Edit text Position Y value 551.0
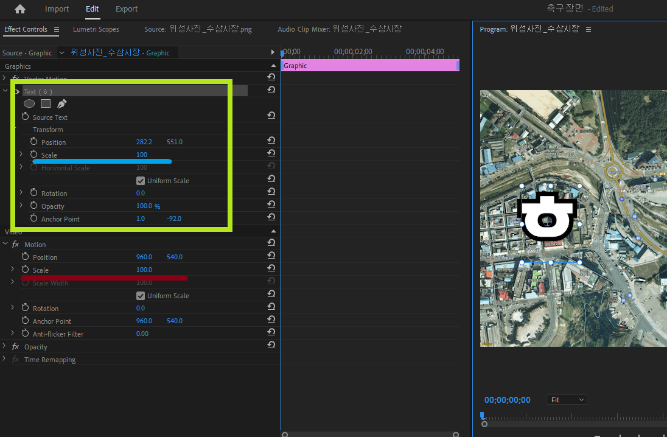This screenshot has width=667, height=437. tap(175, 142)
